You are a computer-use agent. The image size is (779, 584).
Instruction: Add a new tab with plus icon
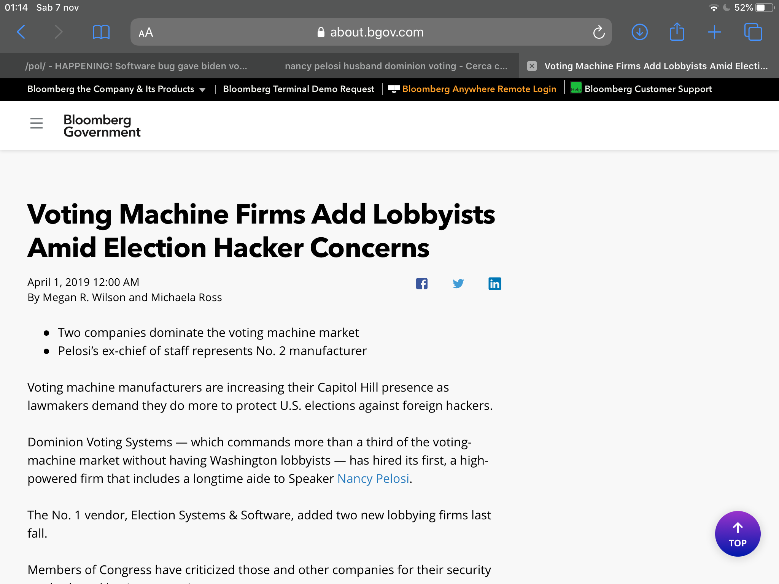tap(714, 32)
